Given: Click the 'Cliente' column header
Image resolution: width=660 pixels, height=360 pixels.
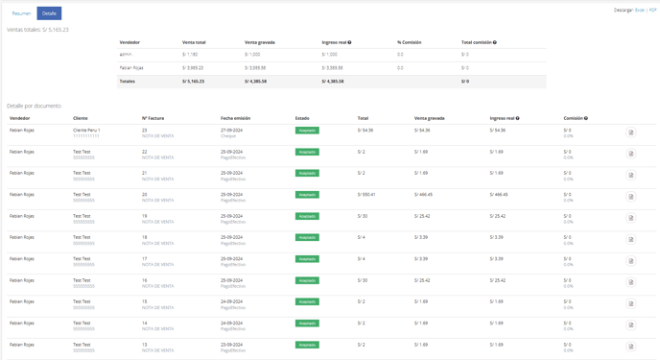Looking at the screenshot, I should (x=81, y=118).
